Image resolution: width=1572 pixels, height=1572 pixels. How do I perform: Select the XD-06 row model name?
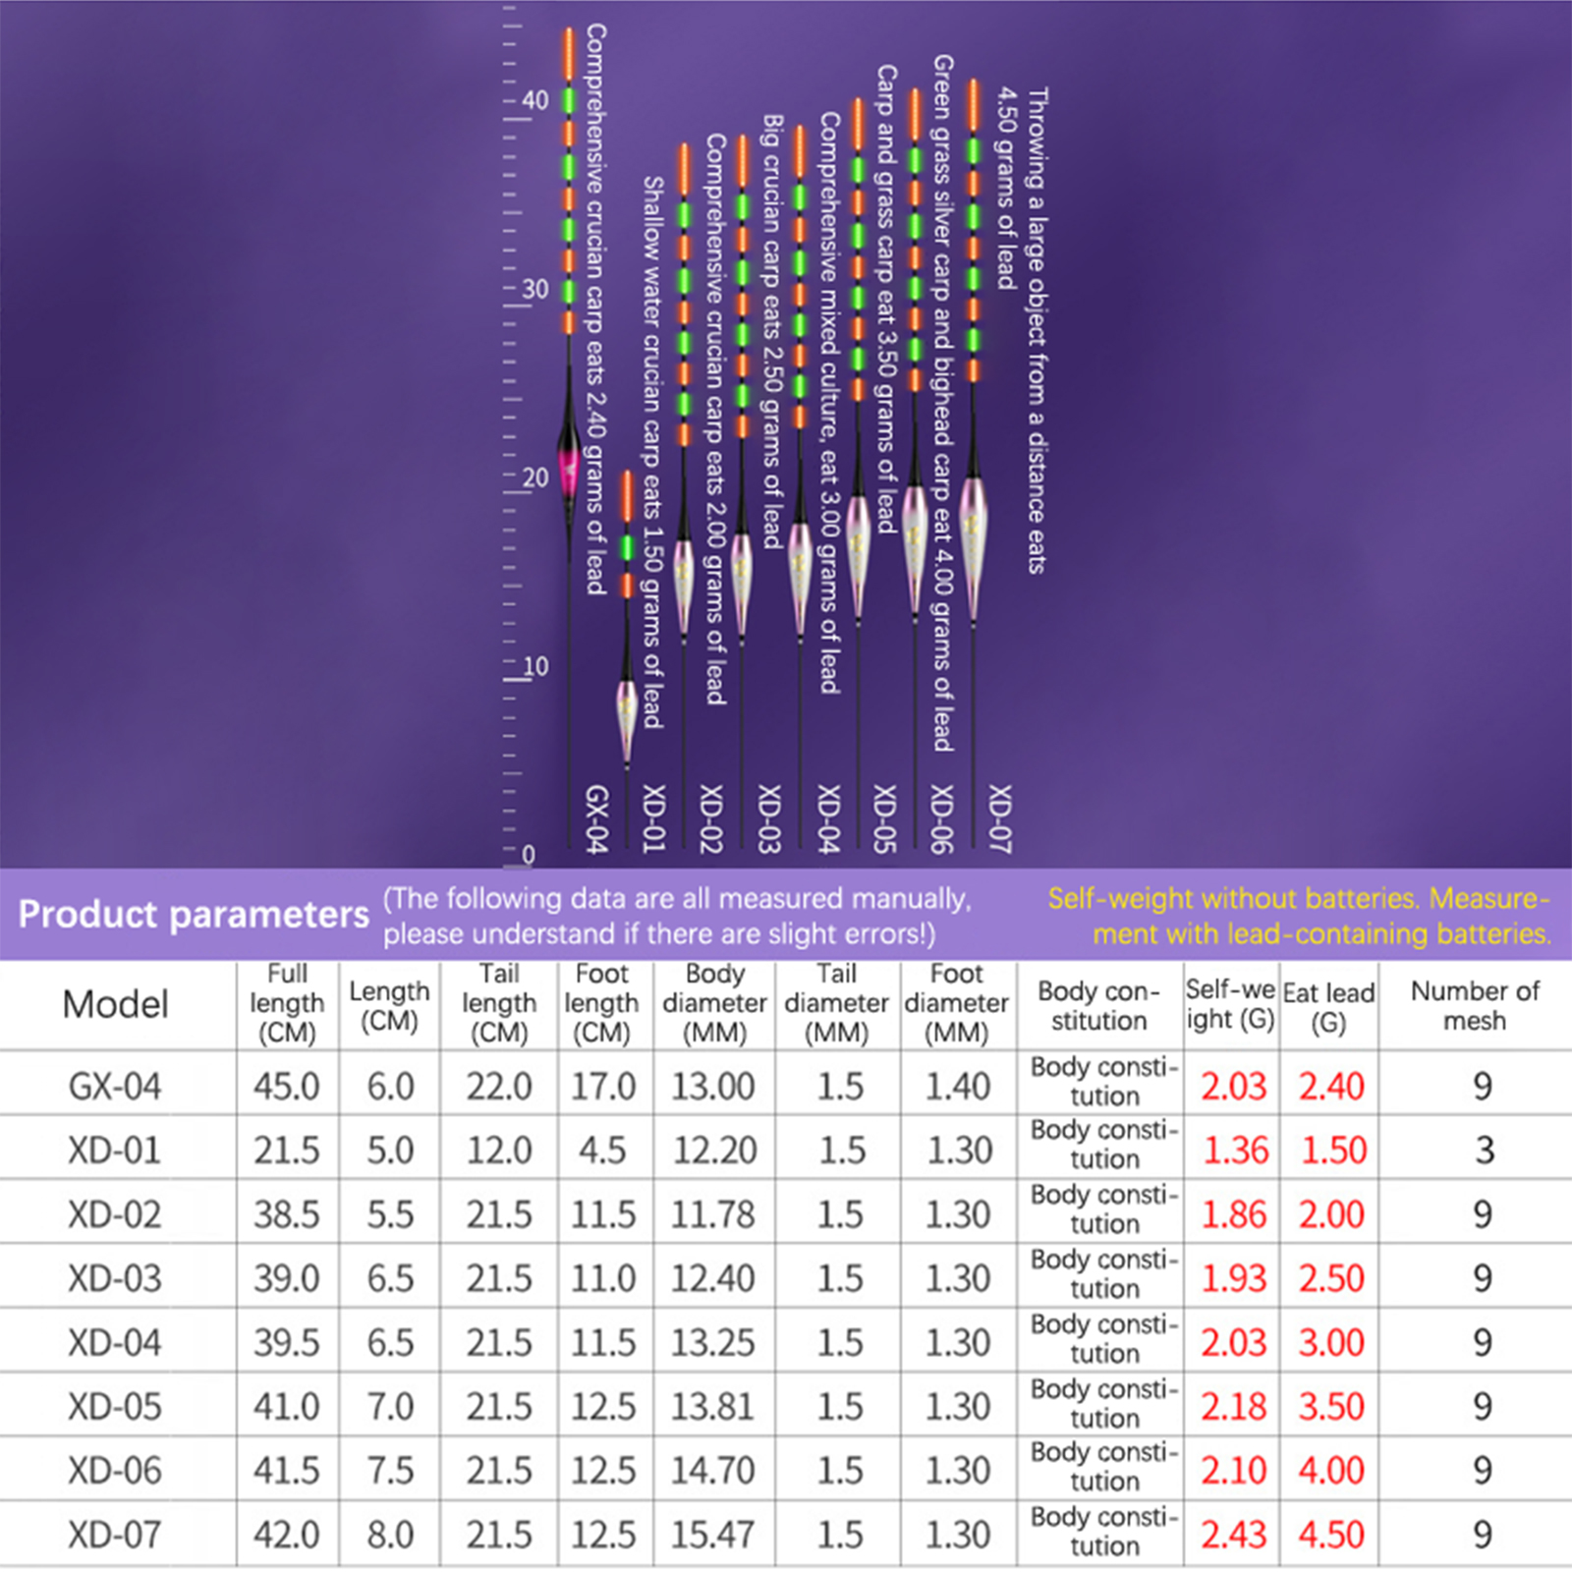point(115,1471)
